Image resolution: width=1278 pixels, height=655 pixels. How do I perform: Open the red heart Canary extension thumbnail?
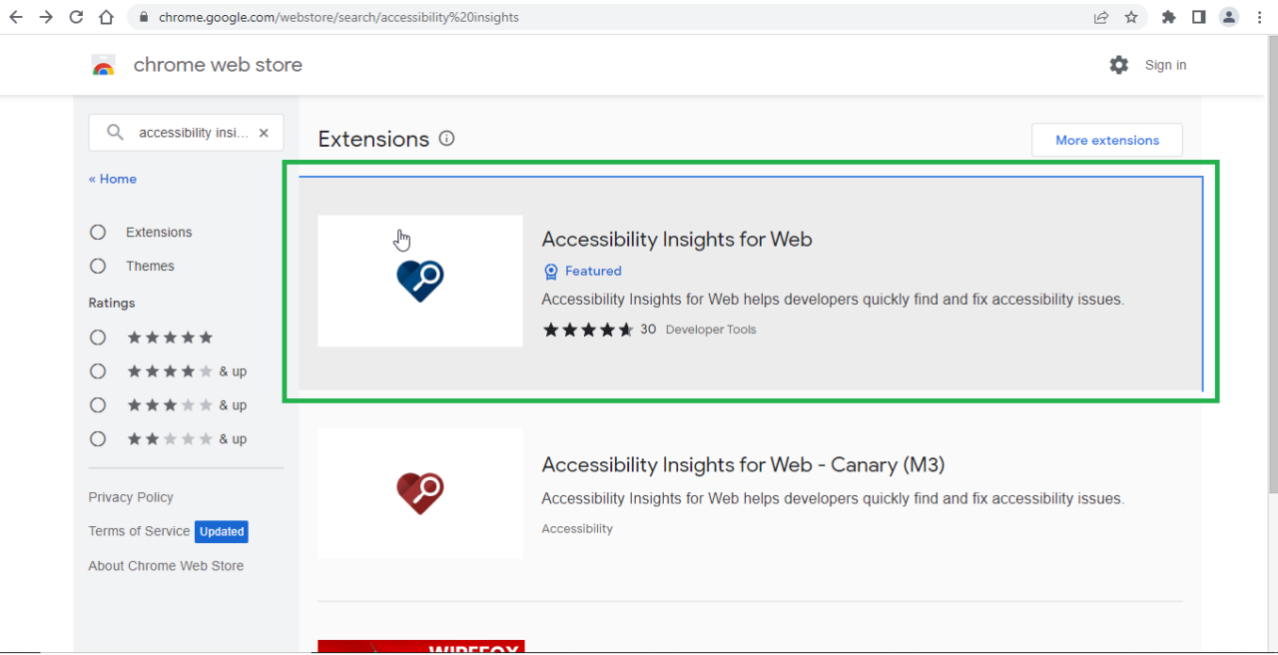coord(420,493)
